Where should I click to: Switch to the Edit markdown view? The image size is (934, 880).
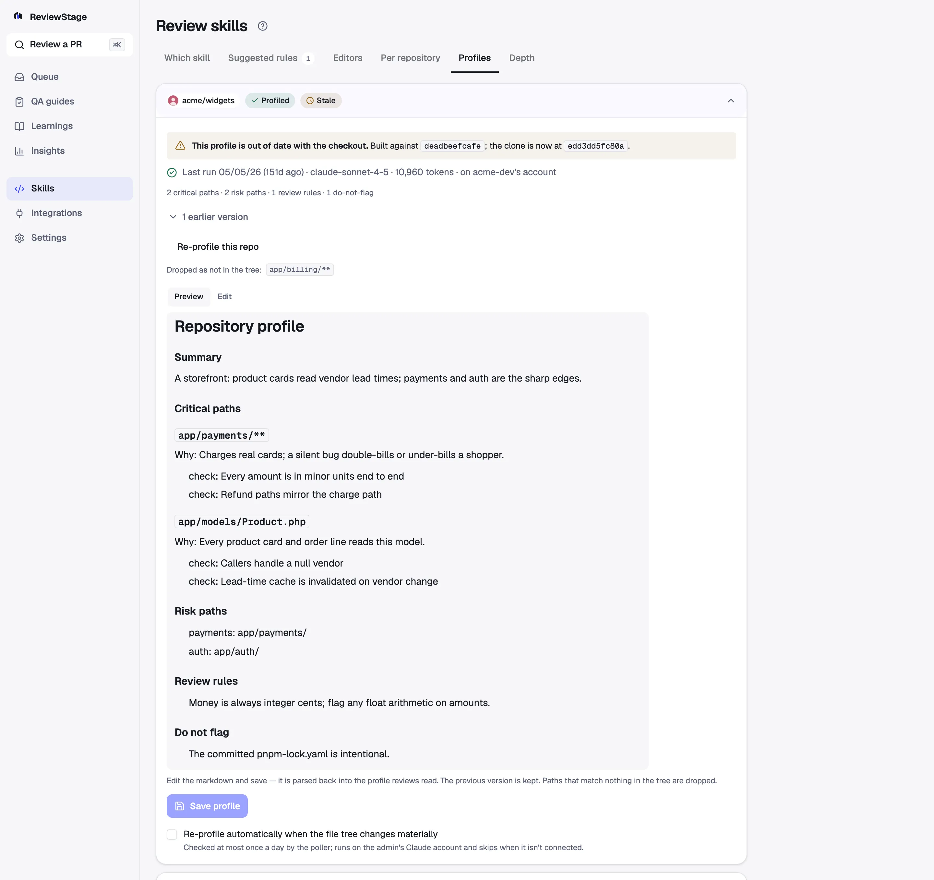pos(224,297)
